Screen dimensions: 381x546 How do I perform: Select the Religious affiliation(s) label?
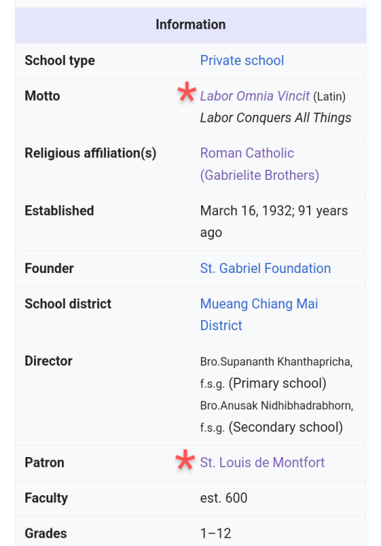tap(90, 153)
